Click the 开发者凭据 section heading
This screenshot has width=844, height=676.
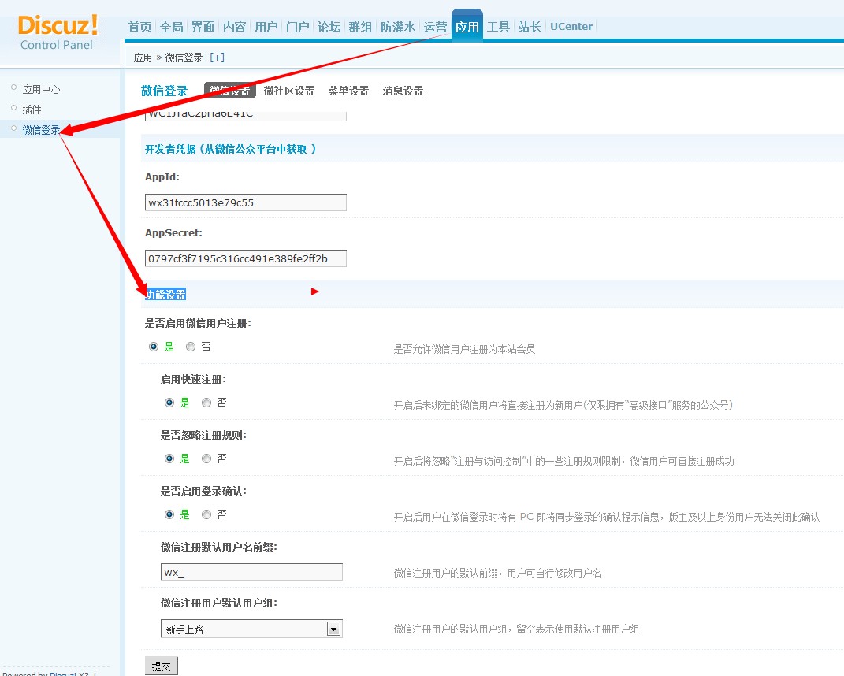(230, 149)
